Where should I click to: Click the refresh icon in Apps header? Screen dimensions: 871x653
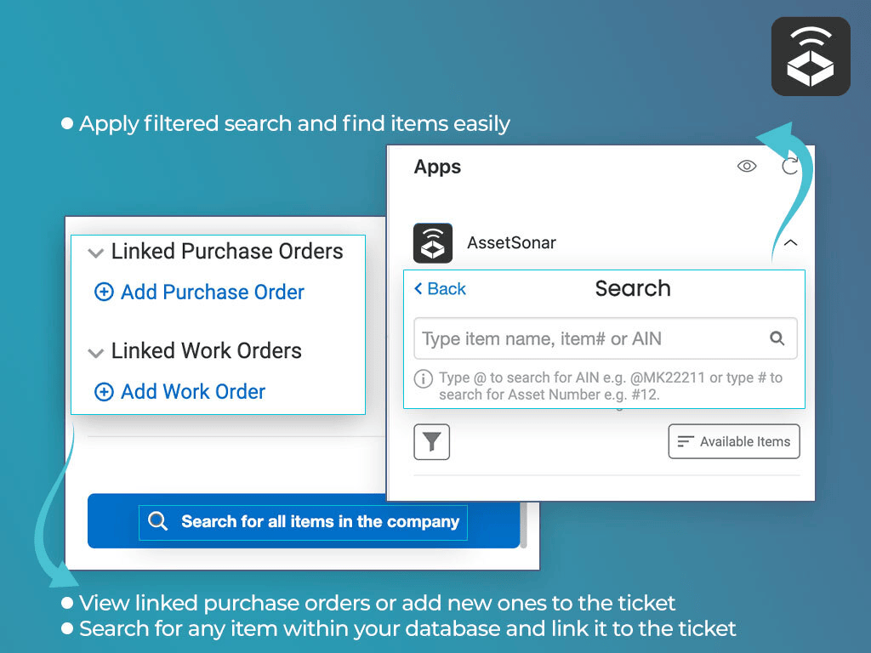[x=790, y=167]
